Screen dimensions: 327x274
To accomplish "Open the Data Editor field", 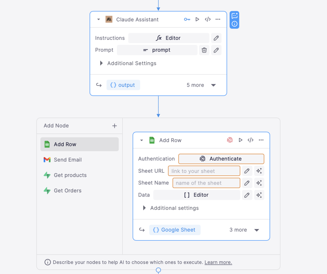I will coord(197,195).
